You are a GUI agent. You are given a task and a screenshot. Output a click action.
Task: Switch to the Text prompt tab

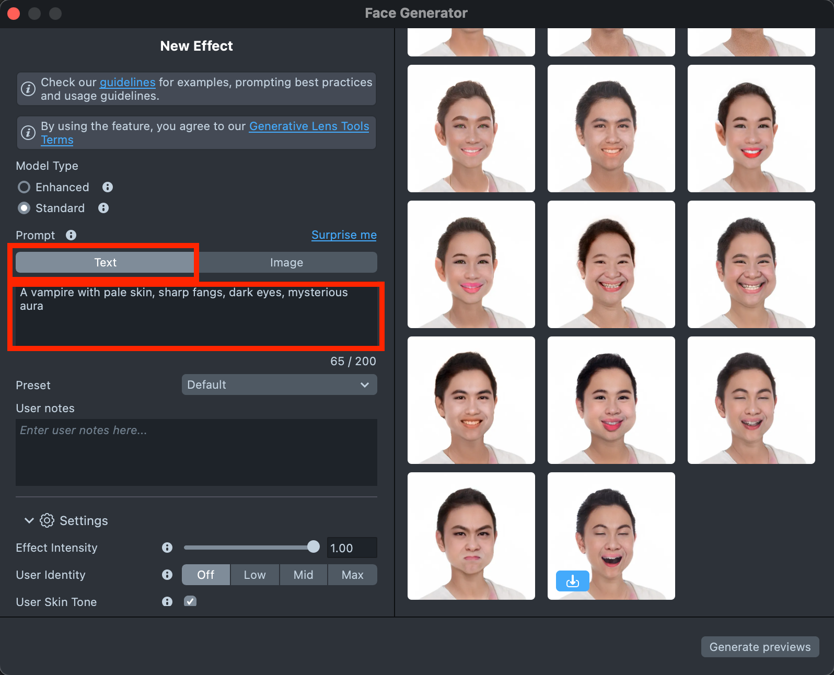[105, 262]
